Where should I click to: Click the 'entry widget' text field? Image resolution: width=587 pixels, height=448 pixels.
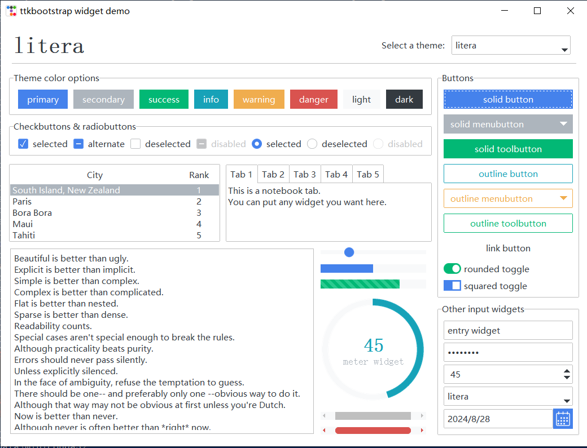[x=508, y=330]
